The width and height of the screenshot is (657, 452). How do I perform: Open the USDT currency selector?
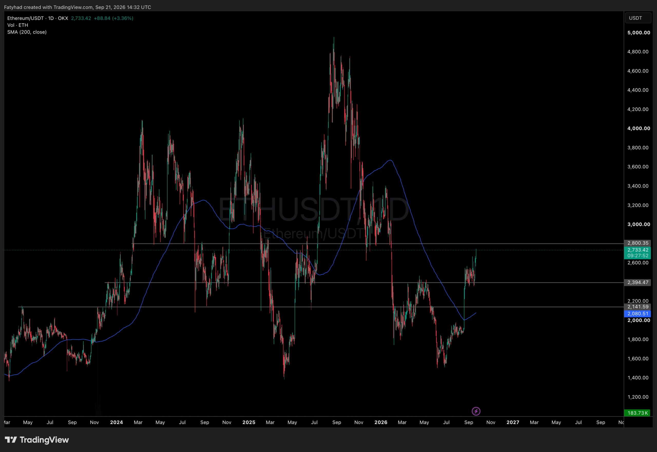(638, 18)
